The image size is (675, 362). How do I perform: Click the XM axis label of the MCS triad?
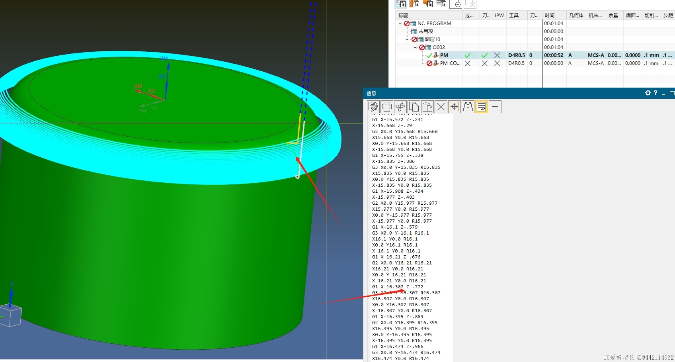[x=138, y=86]
